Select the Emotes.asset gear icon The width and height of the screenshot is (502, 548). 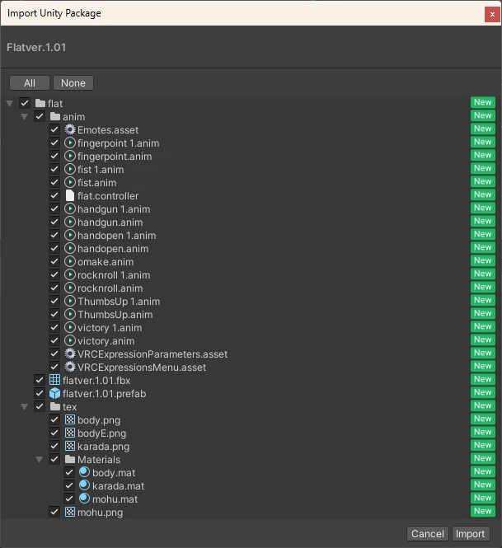pos(70,129)
